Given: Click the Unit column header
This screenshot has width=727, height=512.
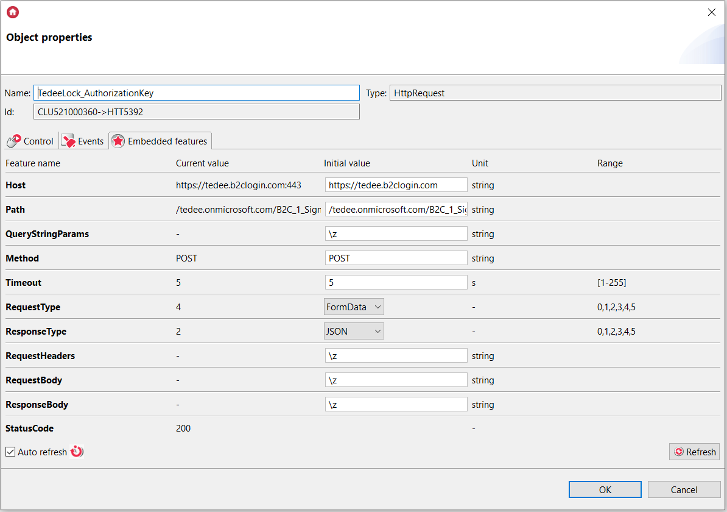Looking at the screenshot, I should click(480, 163).
